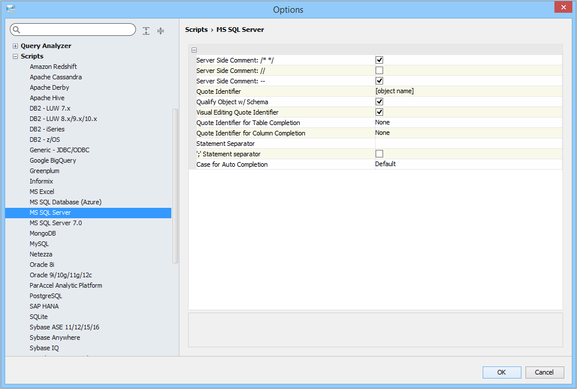Toggle Server Side Comment -- checkbox
Viewport: 577px width, 389px height.
pyautogui.click(x=379, y=80)
